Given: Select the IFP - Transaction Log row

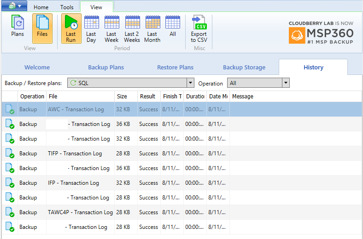Looking at the screenshot, I should (x=182, y=182).
